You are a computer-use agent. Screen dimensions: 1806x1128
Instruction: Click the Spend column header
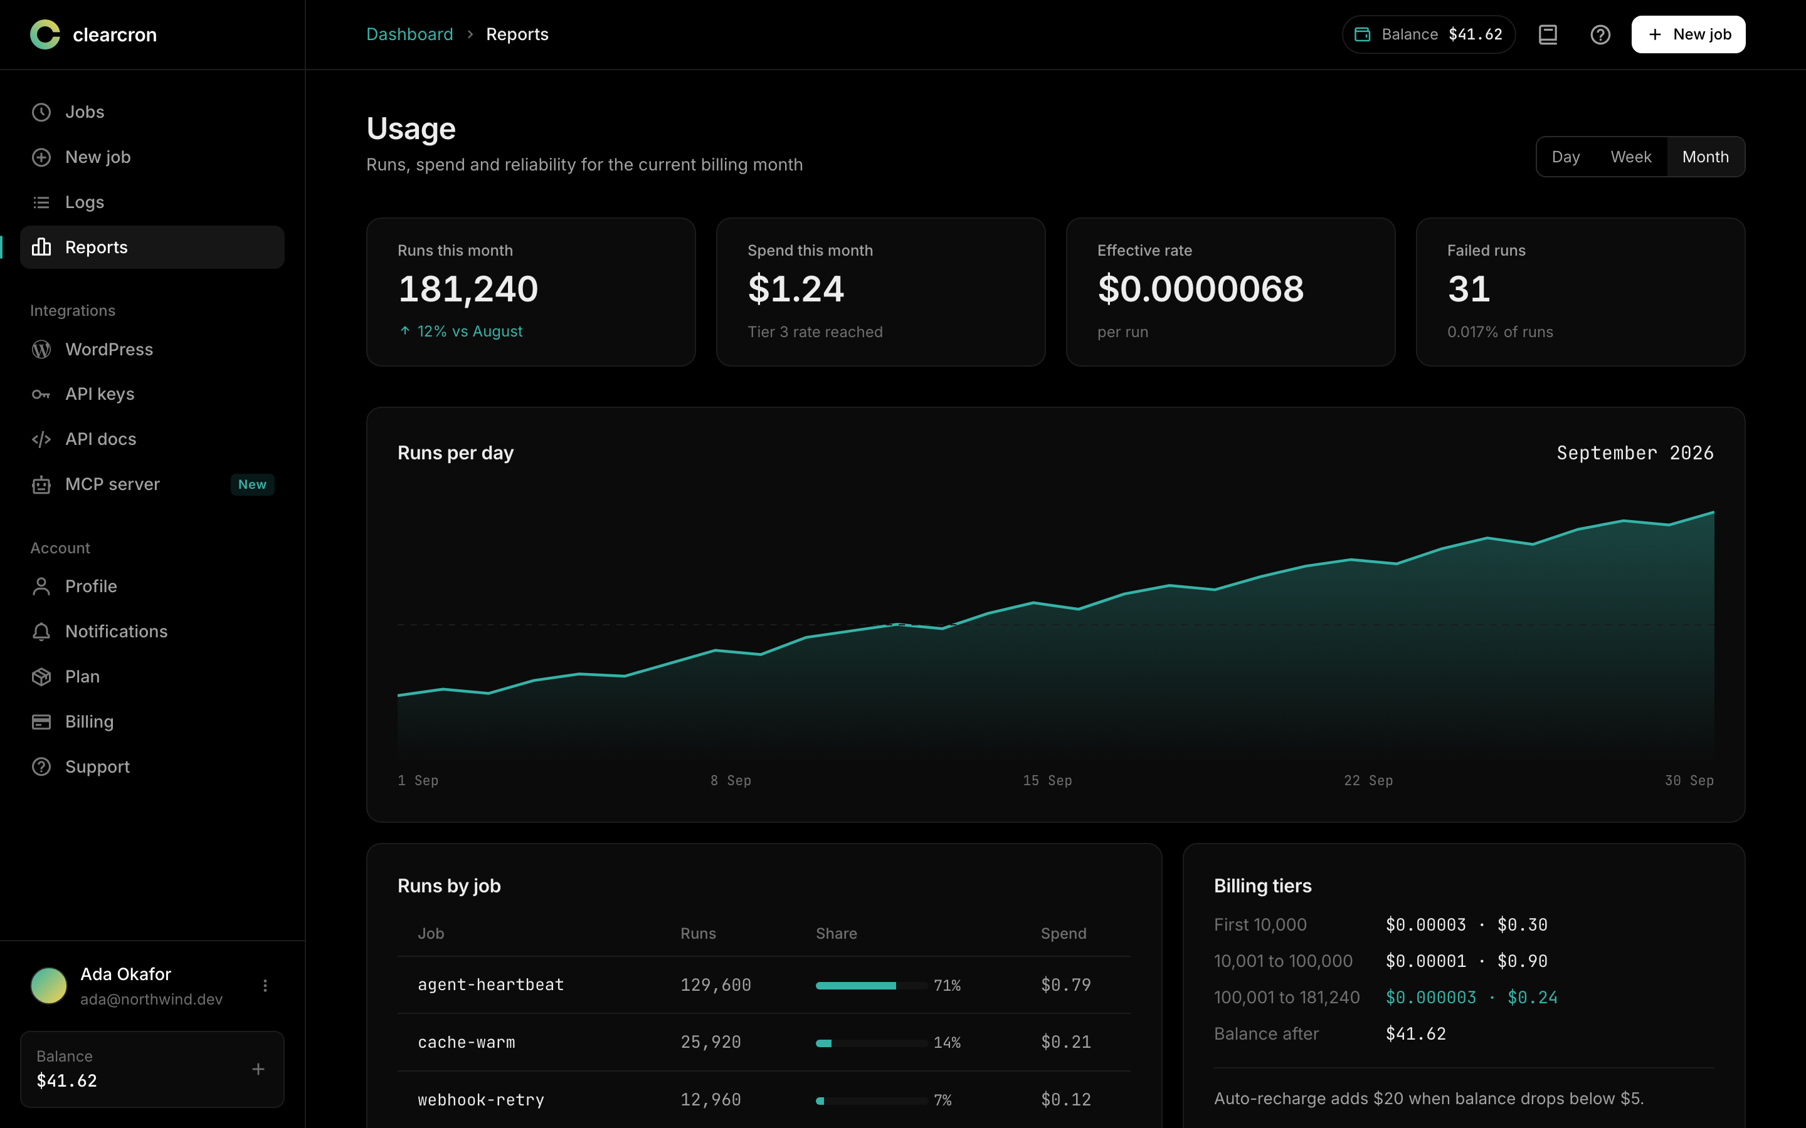[x=1064, y=933]
